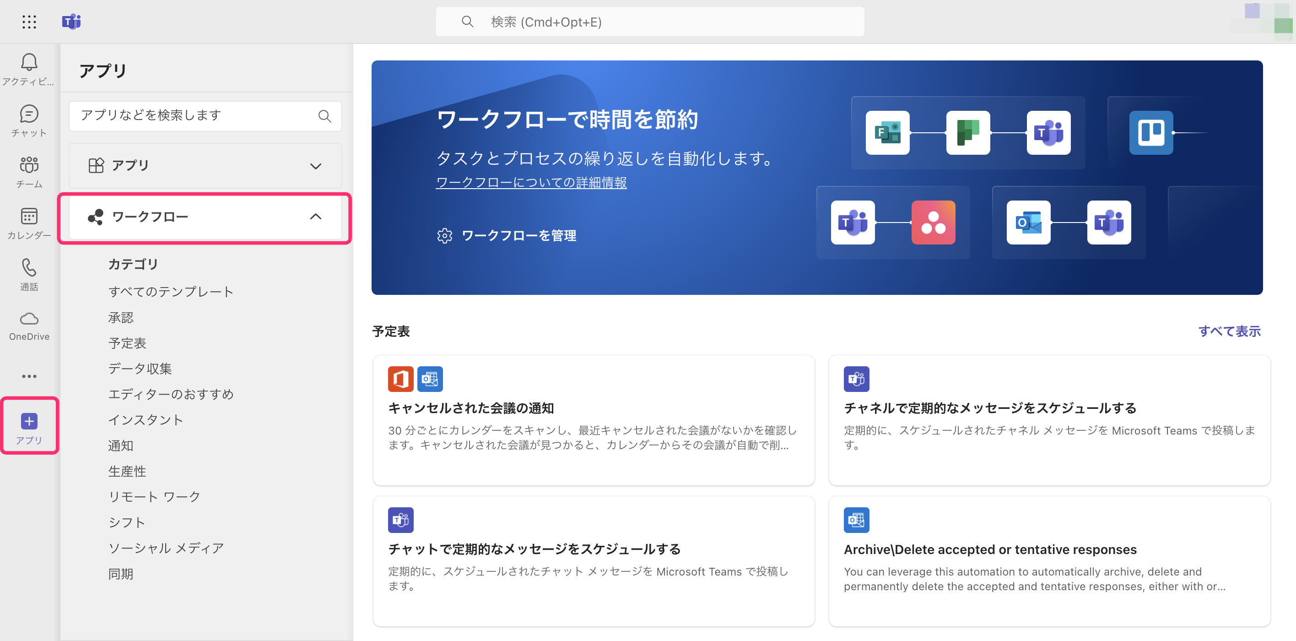This screenshot has width=1296, height=641.
Task: Click the app launcher grid icon
Action: [29, 22]
